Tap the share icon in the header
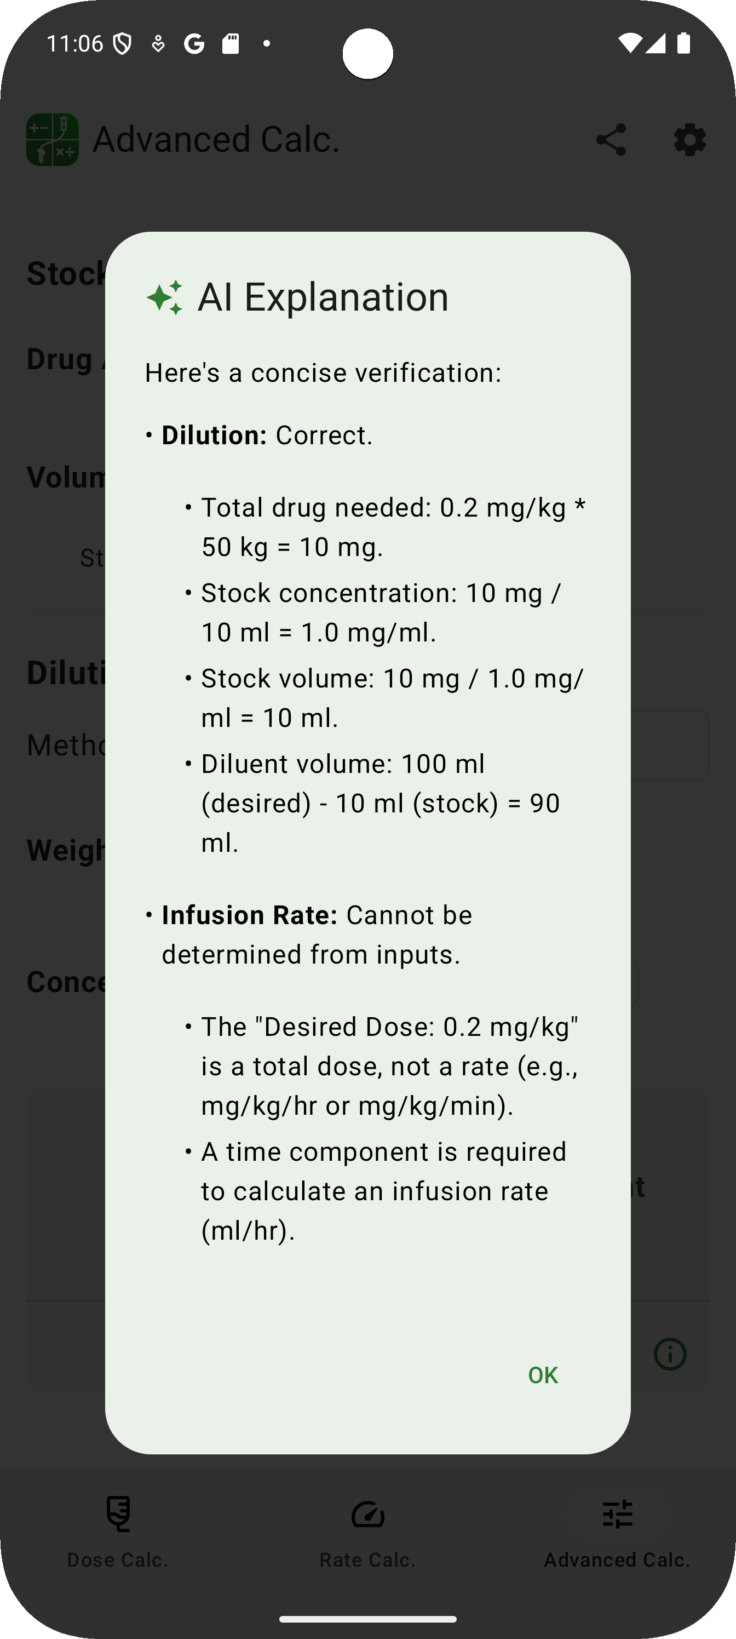 611,140
